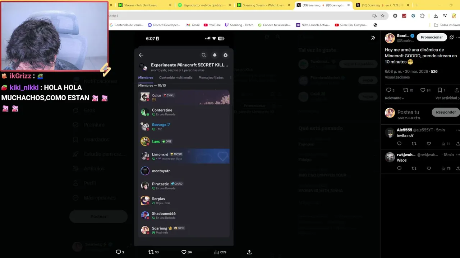Open the YouTube bookmark
This screenshot has width=460, height=258.
pyautogui.click(x=212, y=25)
